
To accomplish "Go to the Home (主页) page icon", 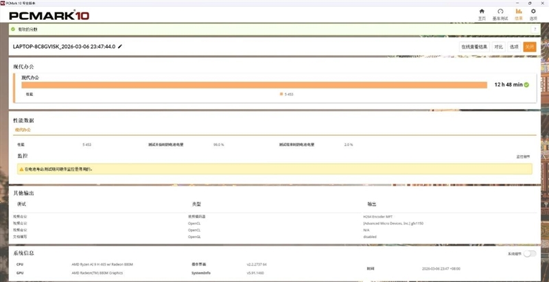I will pyautogui.click(x=482, y=12).
